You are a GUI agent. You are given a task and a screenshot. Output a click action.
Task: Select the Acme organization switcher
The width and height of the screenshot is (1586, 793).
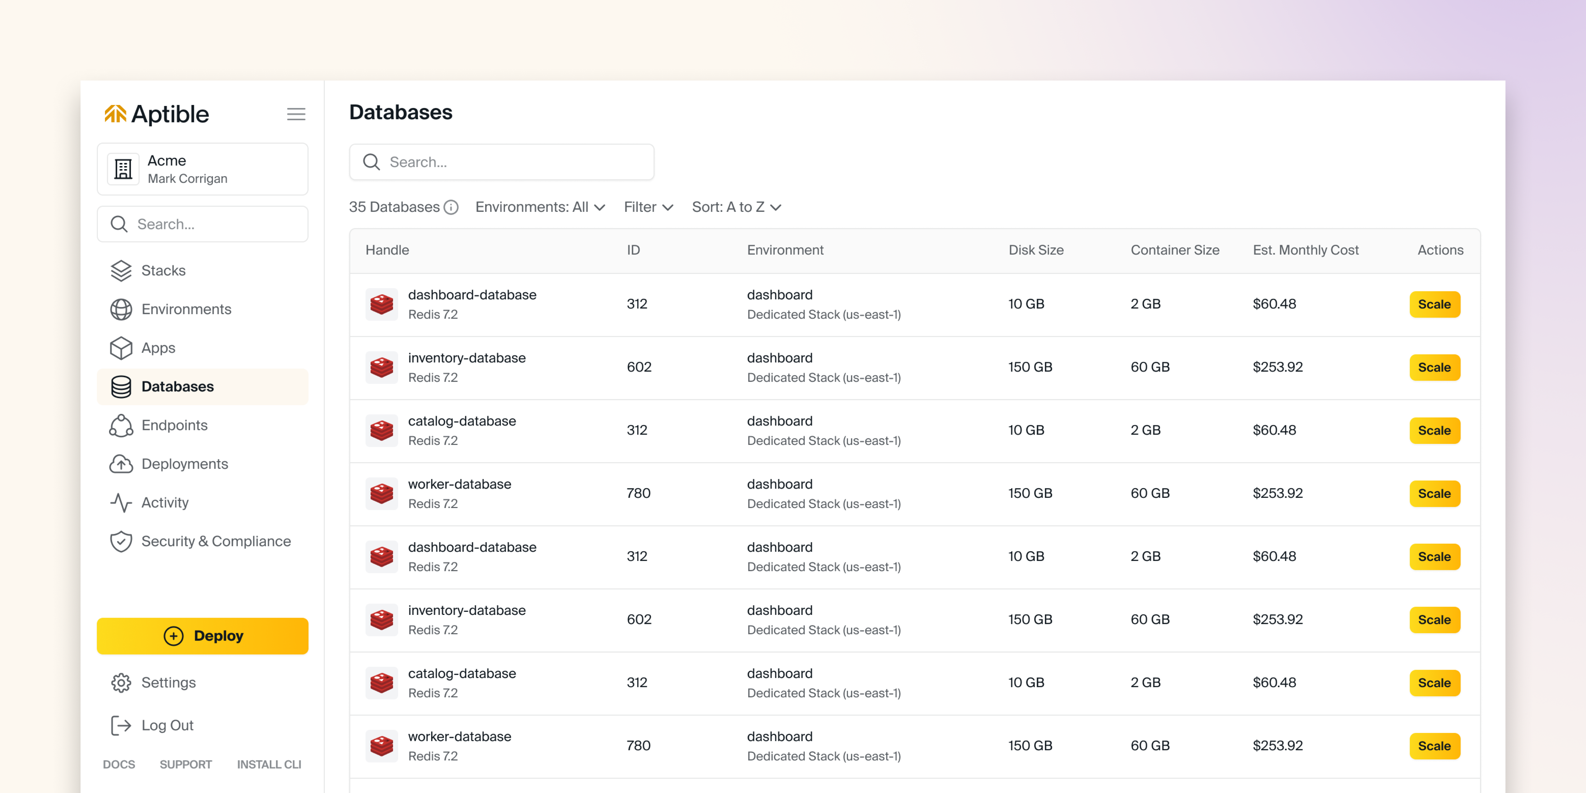point(202,169)
